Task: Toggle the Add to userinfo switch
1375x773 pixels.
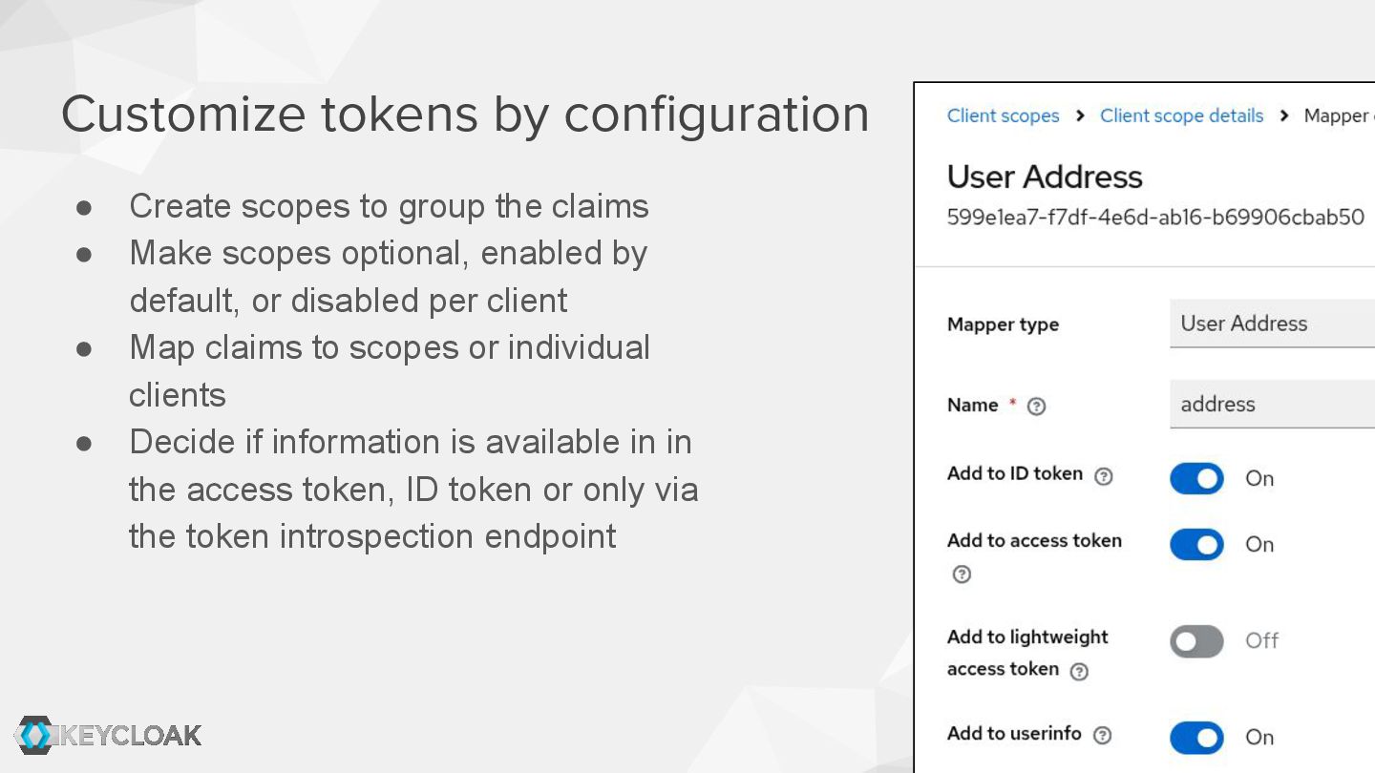Action: (x=1196, y=737)
